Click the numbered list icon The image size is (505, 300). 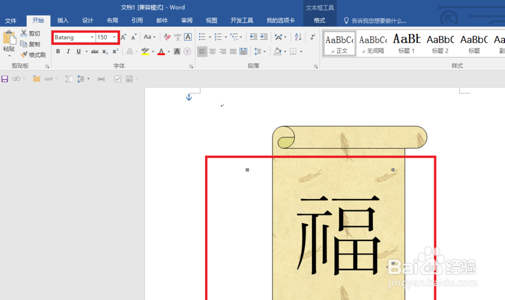point(218,37)
